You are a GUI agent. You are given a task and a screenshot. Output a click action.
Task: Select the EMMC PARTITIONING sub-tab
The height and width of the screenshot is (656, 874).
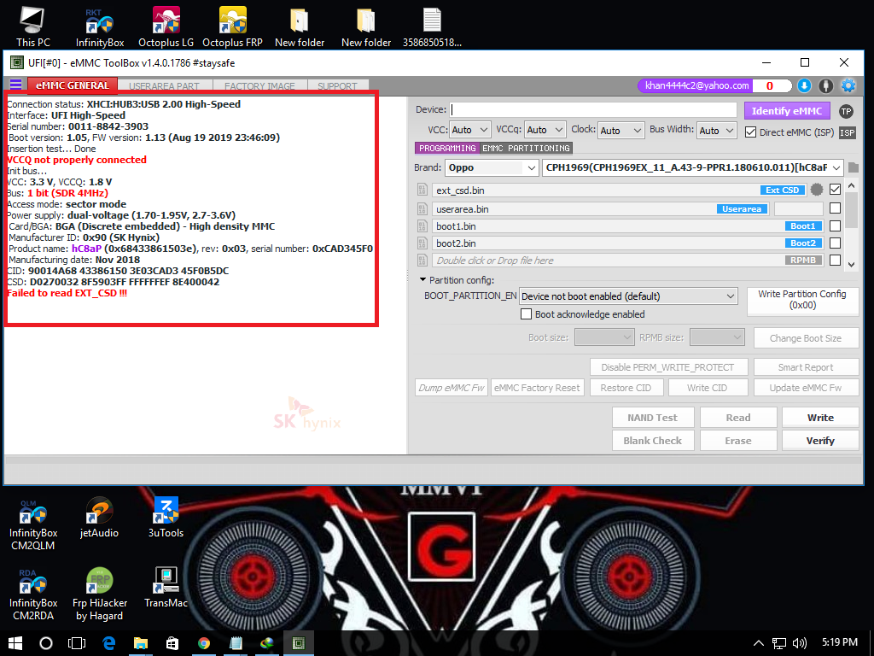click(526, 148)
